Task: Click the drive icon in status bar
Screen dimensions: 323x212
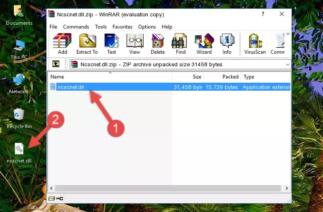Action: (x=52, y=199)
